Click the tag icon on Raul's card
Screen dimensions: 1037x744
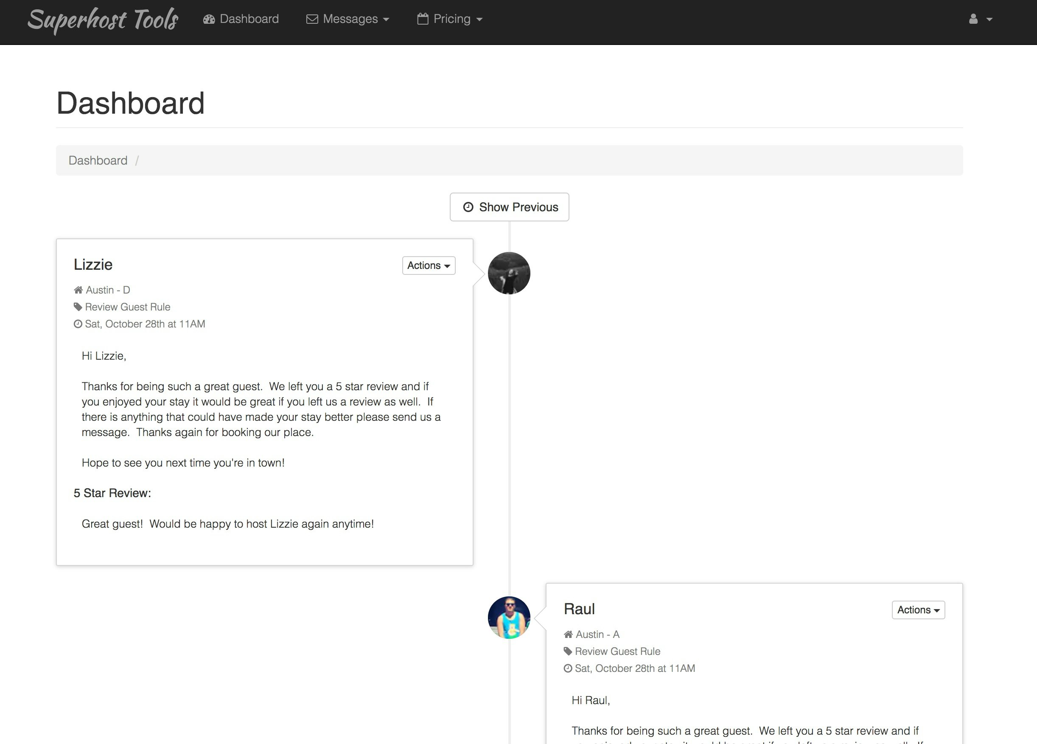click(569, 651)
